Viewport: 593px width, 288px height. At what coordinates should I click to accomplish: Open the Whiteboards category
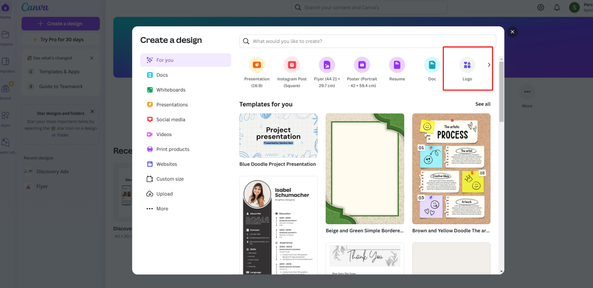pyautogui.click(x=170, y=89)
